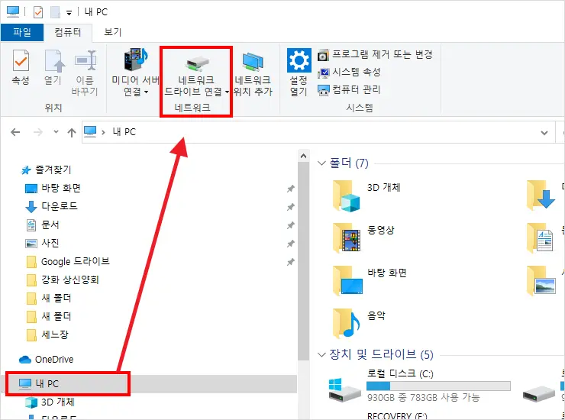Click the quick access properties checkmark icon
Screen dimensions: 565x420
click(x=38, y=12)
